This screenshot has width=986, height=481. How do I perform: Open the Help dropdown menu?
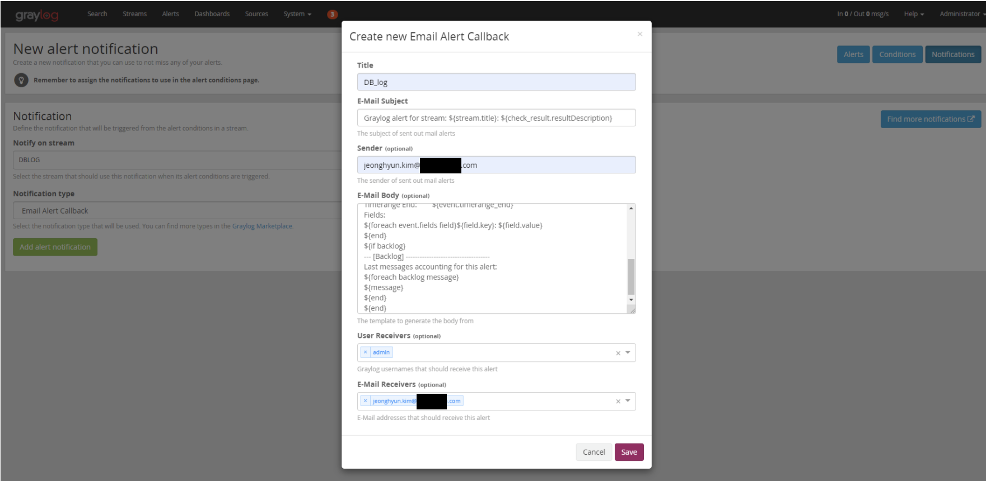(x=914, y=14)
